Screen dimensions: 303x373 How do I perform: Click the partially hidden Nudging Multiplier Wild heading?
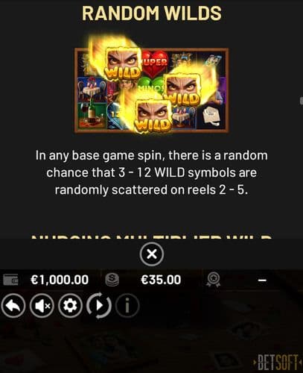tap(152, 236)
